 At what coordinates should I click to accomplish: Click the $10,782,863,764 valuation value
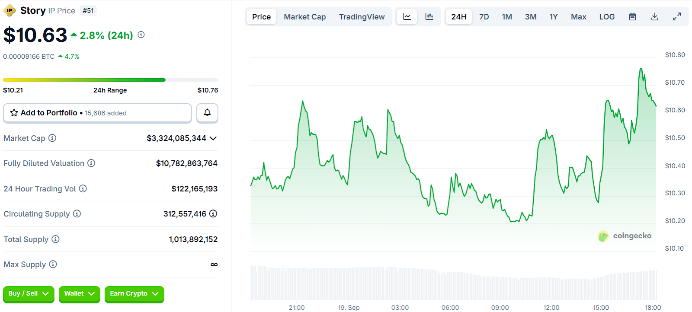[x=187, y=163]
